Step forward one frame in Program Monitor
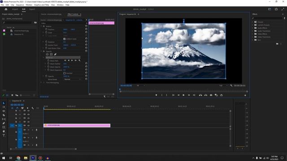The height and width of the screenshot is (161, 287). point(189,95)
